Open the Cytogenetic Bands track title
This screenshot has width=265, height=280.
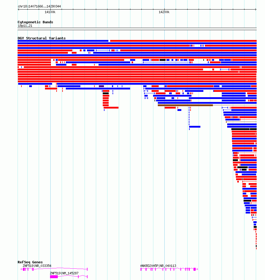click(x=35, y=22)
